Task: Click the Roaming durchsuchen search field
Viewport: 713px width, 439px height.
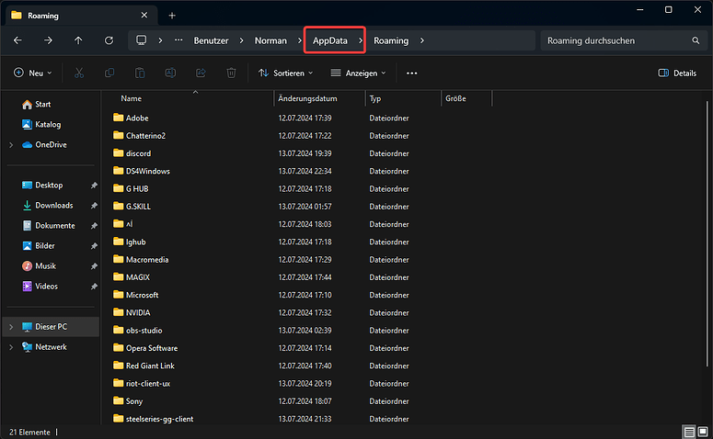Action: [615, 40]
